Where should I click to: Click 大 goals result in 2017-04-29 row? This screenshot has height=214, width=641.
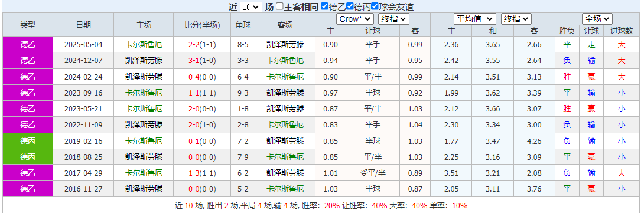622,173
